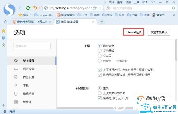Expand menu bar double-chevron overflow
This screenshot has height=114, width=178.
(x=105, y=2)
